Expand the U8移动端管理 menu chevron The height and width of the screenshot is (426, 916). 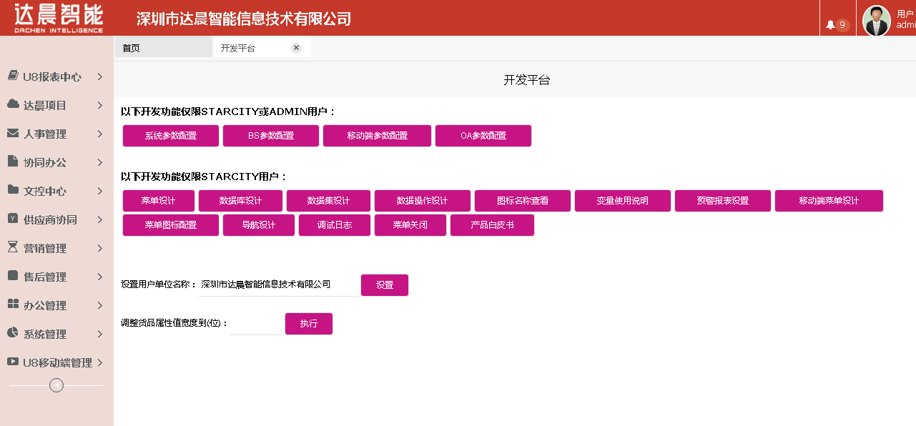pyautogui.click(x=100, y=362)
